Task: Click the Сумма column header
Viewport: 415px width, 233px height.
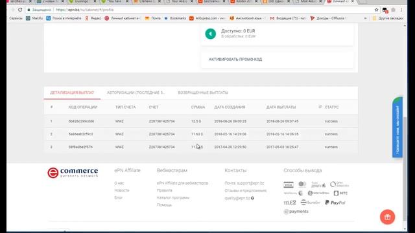Action: point(198,107)
